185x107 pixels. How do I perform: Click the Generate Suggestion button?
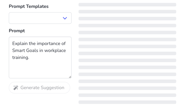(39, 88)
